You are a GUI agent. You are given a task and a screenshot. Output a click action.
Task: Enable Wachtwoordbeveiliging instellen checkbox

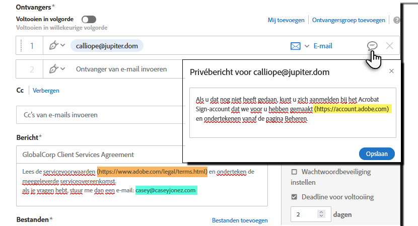tap(294, 172)
